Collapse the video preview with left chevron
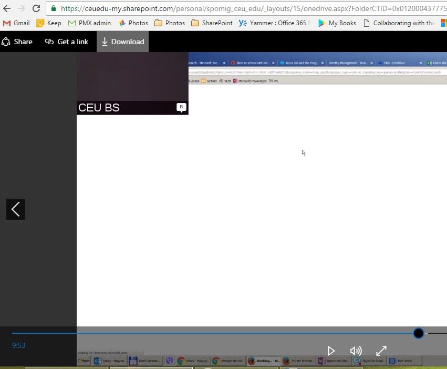Image resolution: width=447 pixels, height=369 pixels. 15,209
